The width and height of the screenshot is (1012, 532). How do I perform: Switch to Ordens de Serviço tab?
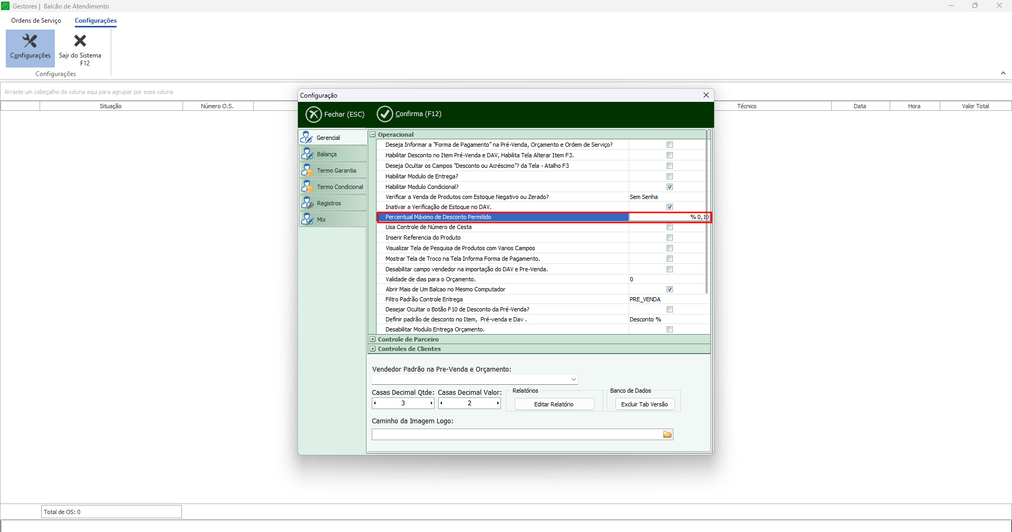coord(36,21)
